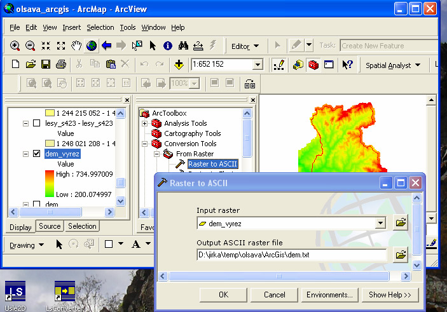
Task: Click the lesy_s423 yellow symbol swatch
Action: 50,143
